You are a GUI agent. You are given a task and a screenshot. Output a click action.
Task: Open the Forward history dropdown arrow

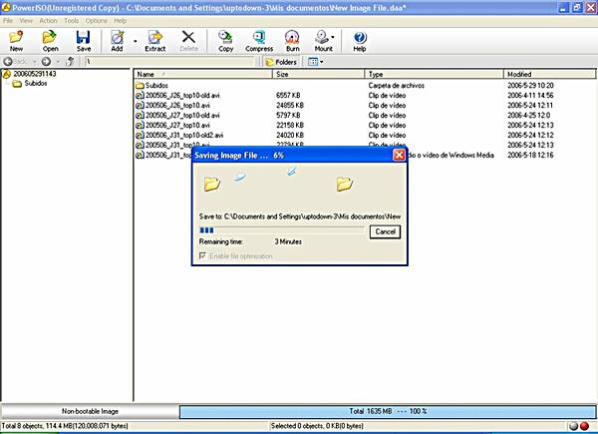(x=58, y=62)
